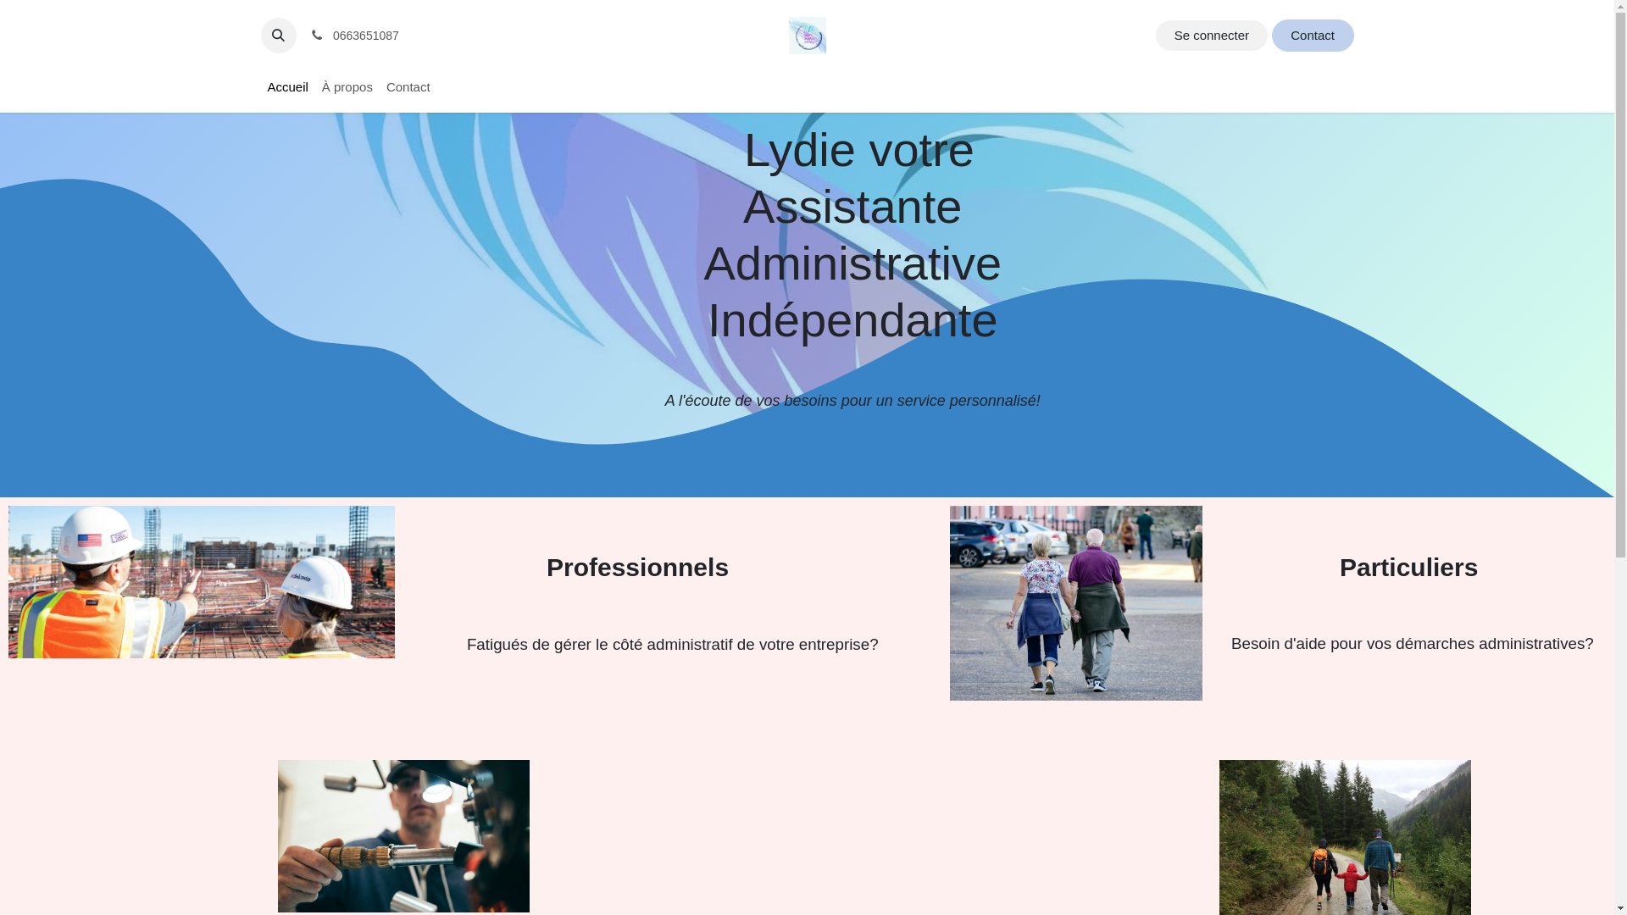Open the construction workers image
Viewport: 1627px width, 915px height.
pyautogui.click(x=202, y=582)
